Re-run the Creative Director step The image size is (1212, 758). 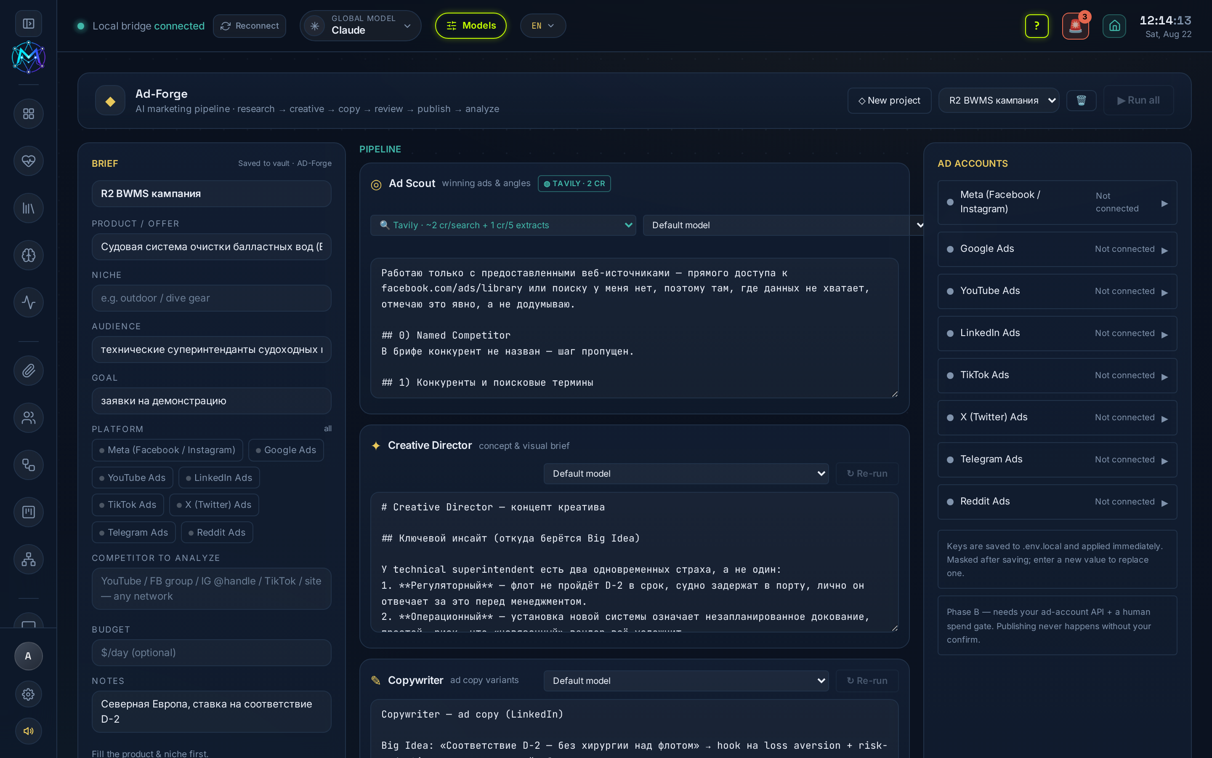(867, 473)
